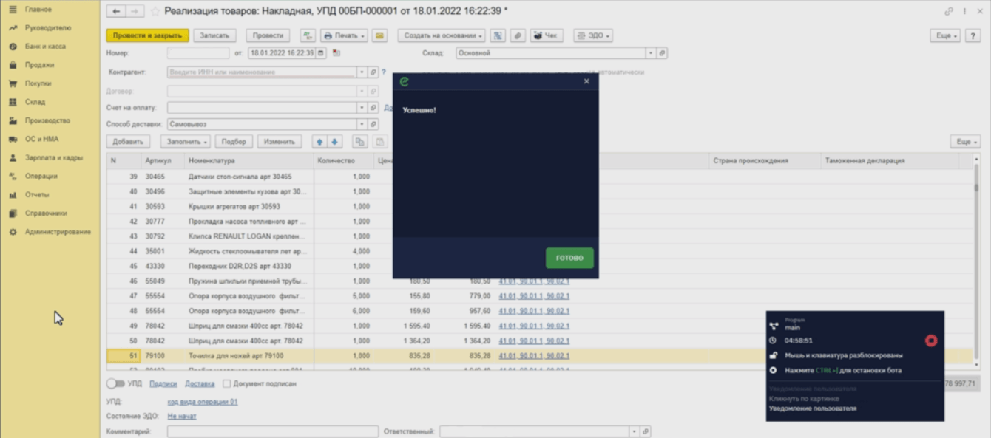Select the Датчики стоп-сигнала арт 30465 row
The image size is (991, 438).
tap(539, 177)
